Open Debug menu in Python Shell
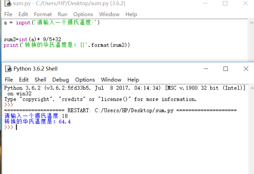The width and height of the screenshot is (254, 174). [61, 80]
